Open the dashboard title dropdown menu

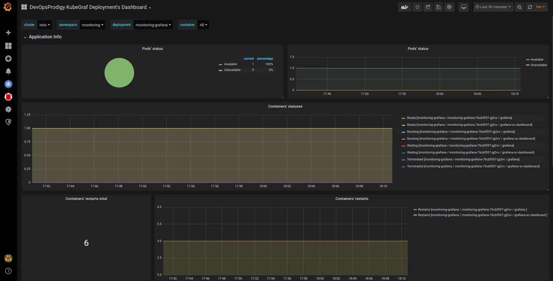90,7
